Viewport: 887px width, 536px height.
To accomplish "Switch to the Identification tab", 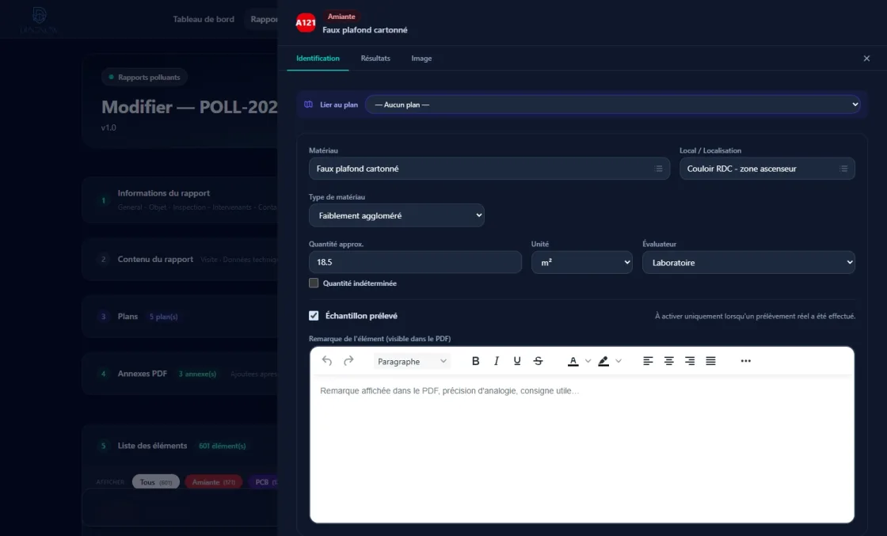I will pyautogui.click(x=318, y=59).
